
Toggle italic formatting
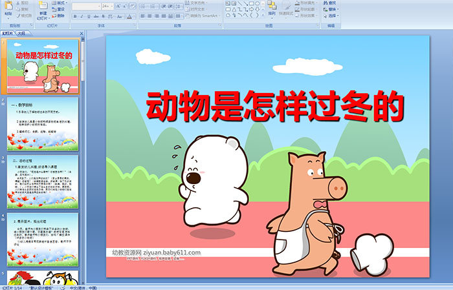[80, 16]
